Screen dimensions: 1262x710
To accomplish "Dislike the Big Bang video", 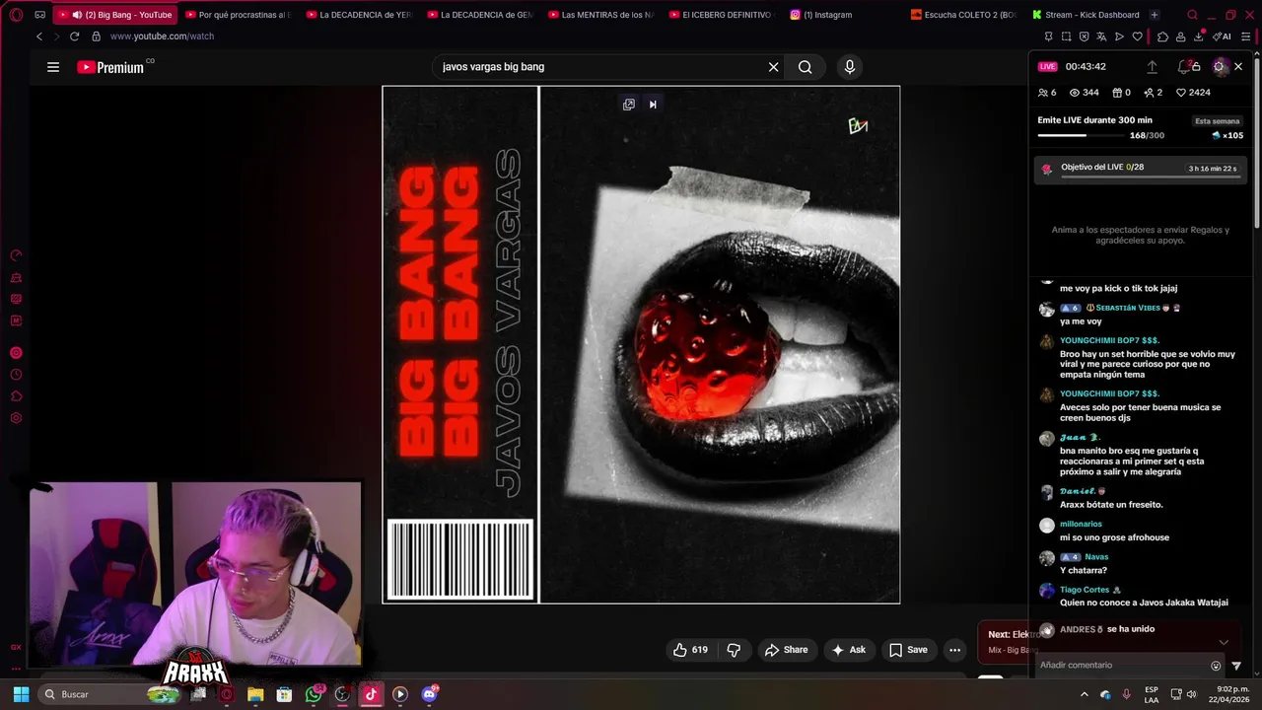I will point(734,650).
